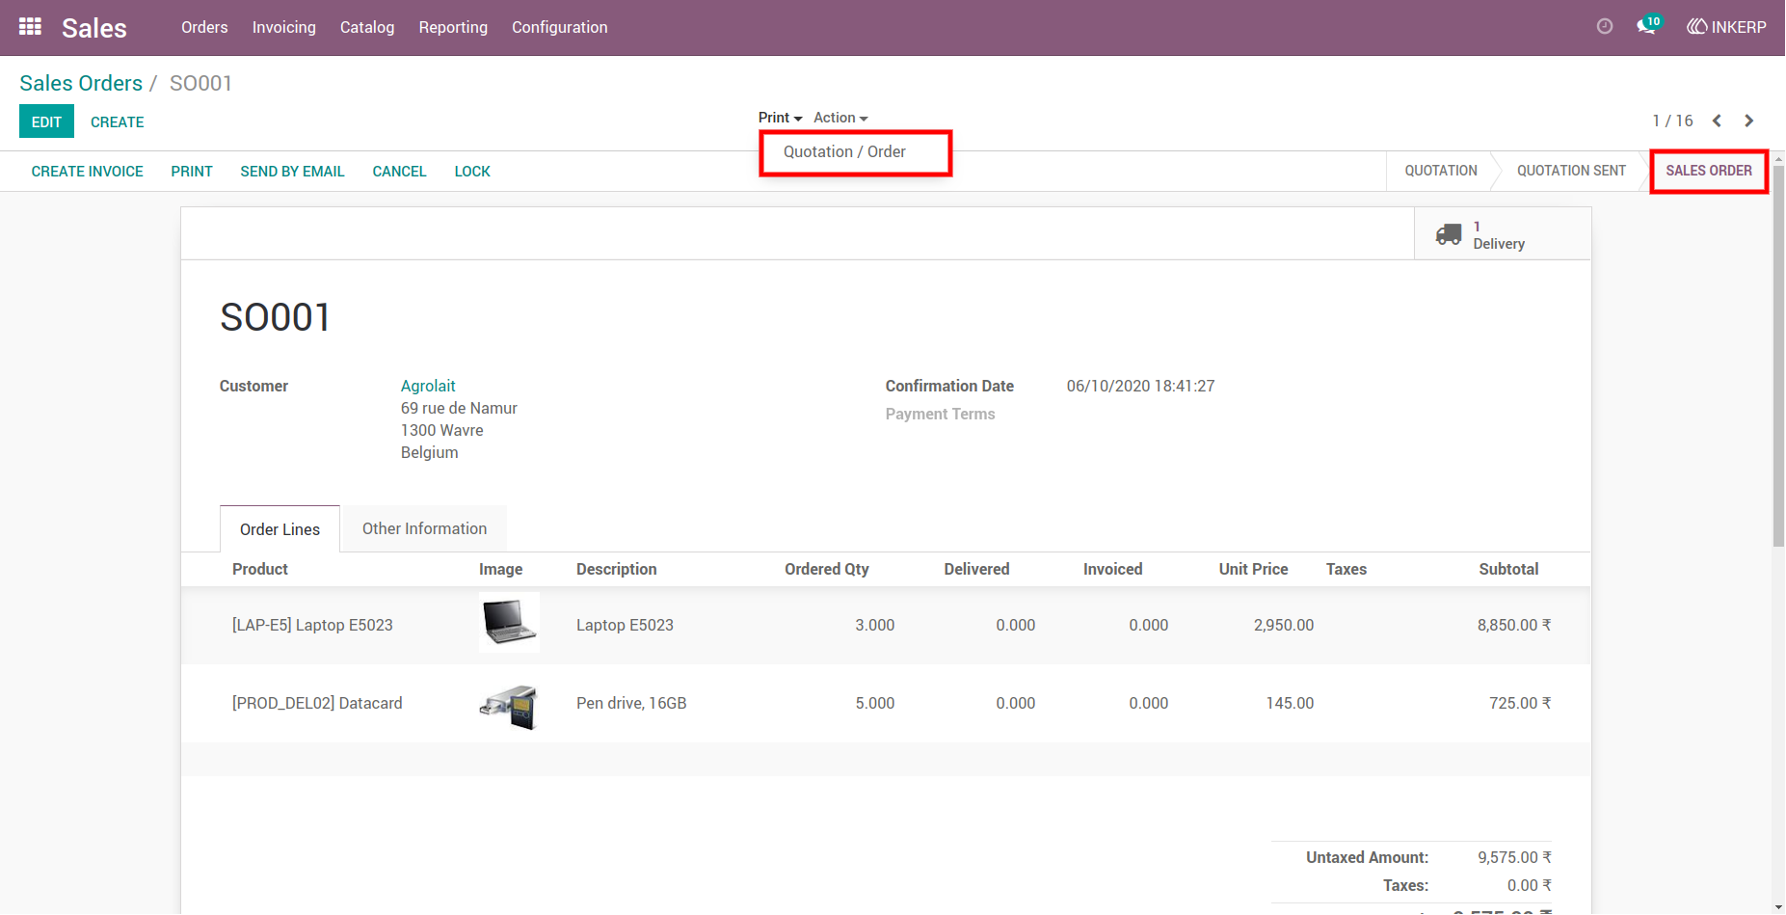Go to next record arrow

click(1748, 121)
